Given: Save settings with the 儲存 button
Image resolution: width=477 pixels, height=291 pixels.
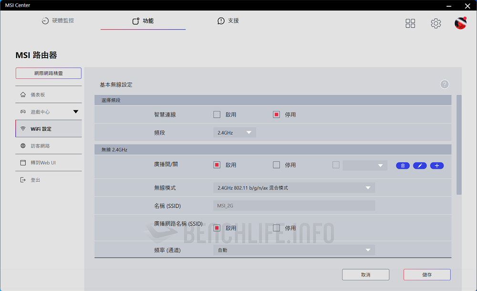Looking at the screenshot, I should (426, 274).
